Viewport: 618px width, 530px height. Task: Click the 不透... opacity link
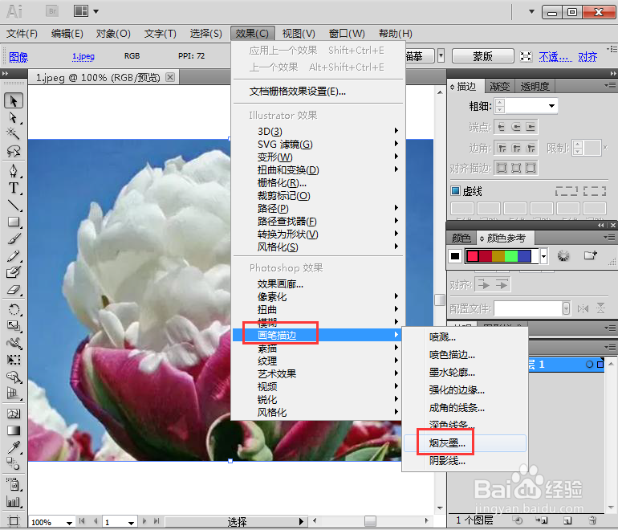pos(555,57)
